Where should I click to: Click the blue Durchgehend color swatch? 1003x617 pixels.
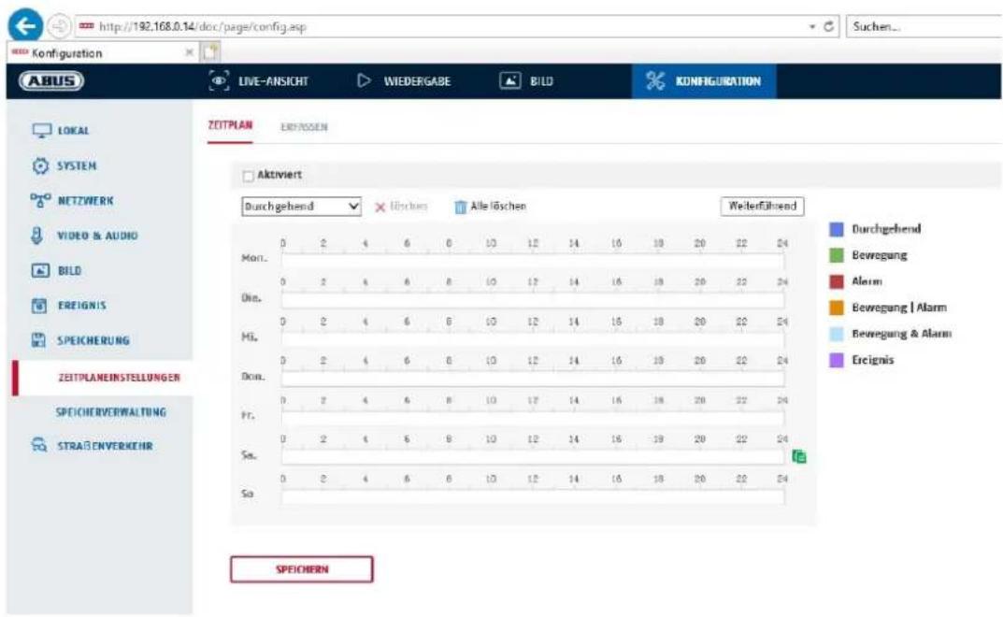(836, 229)
